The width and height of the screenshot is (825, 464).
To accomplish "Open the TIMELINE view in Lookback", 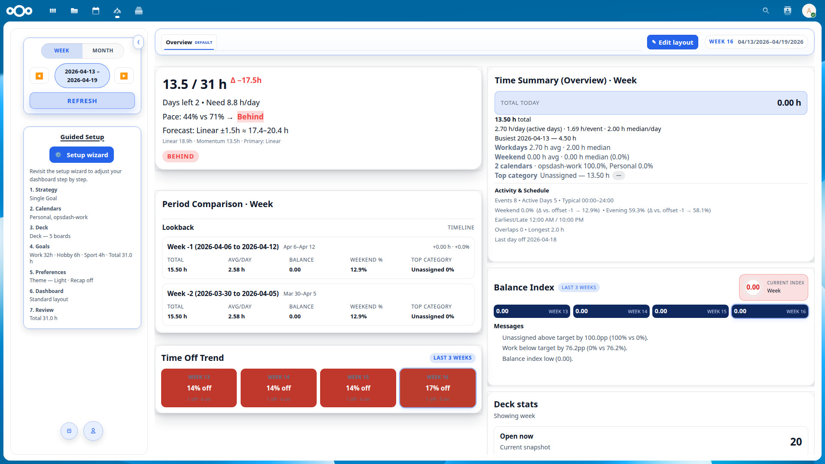I will (x=461, y=227).
